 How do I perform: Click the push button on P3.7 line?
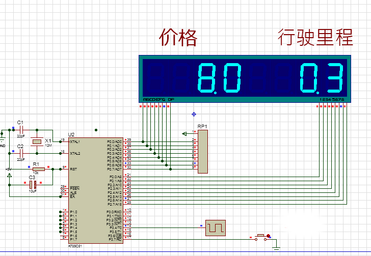click(x=261, y=237)
